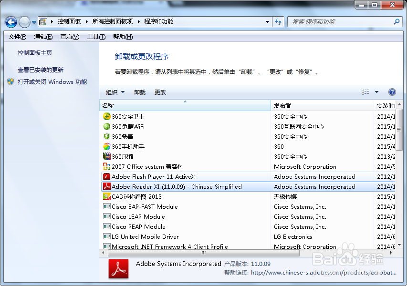Select Adobe Reader XI (11.0.09) name text
Viewport: 407px width, 286px height.
177,187
